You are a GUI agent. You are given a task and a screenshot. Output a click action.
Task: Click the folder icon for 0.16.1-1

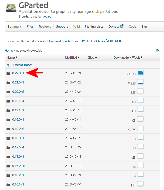coord(8,184)
